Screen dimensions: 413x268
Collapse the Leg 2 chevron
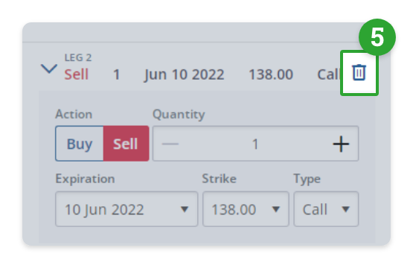point(49,68)
